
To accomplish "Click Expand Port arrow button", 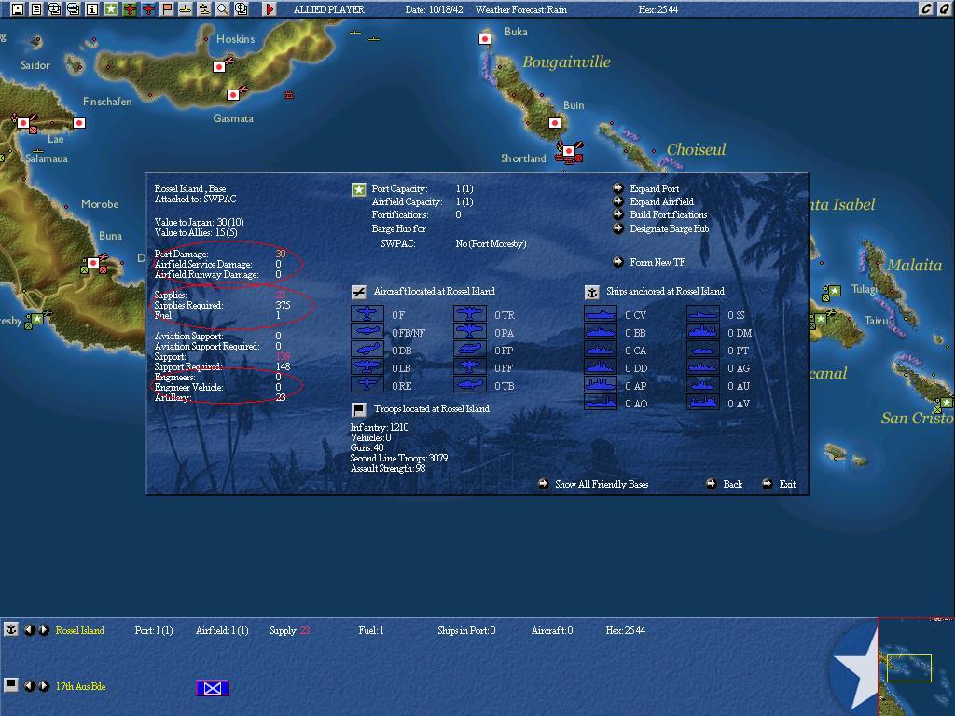I will pyautogui.click(x=618, y=188).
